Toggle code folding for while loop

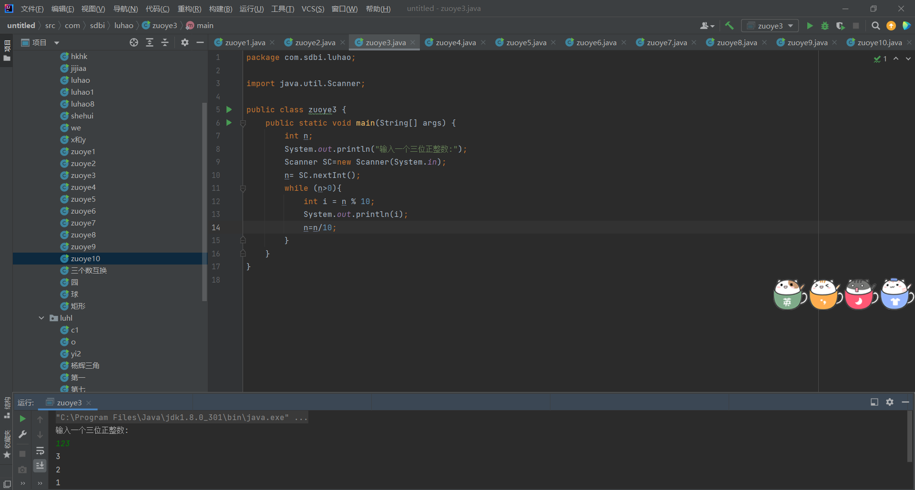243,188
